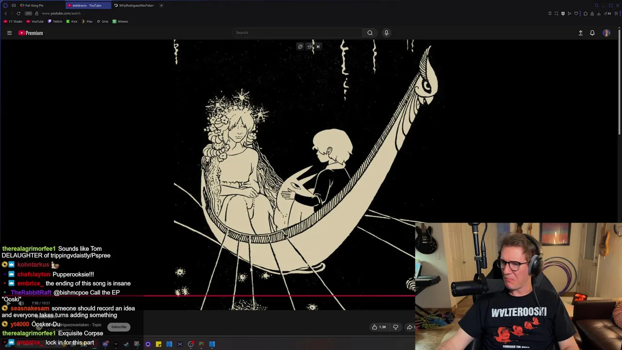Click the send/flow arrow icon
This screenshot has height=350, width=622.
pyautogui.click(x=570, y=14)
